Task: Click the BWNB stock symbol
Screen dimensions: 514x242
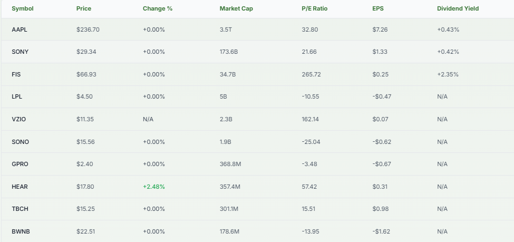Action: pyautogui.click(x=21, y=231)
